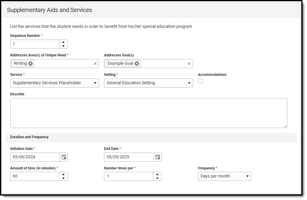The height and width of the screenshot is (200, 307).
Task: Increase the Number times per value
Action: pyautogui.click(x=157, y=174)
